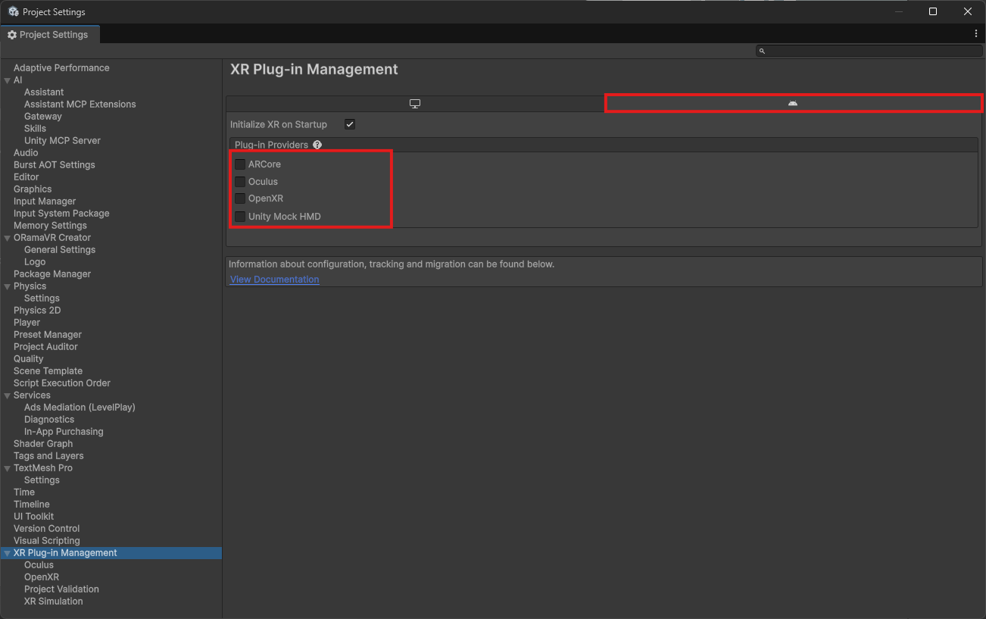Open Script Execution Order

tap(62, 383)
